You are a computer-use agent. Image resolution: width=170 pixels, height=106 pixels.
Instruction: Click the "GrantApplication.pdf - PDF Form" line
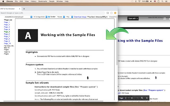[47, 90]
